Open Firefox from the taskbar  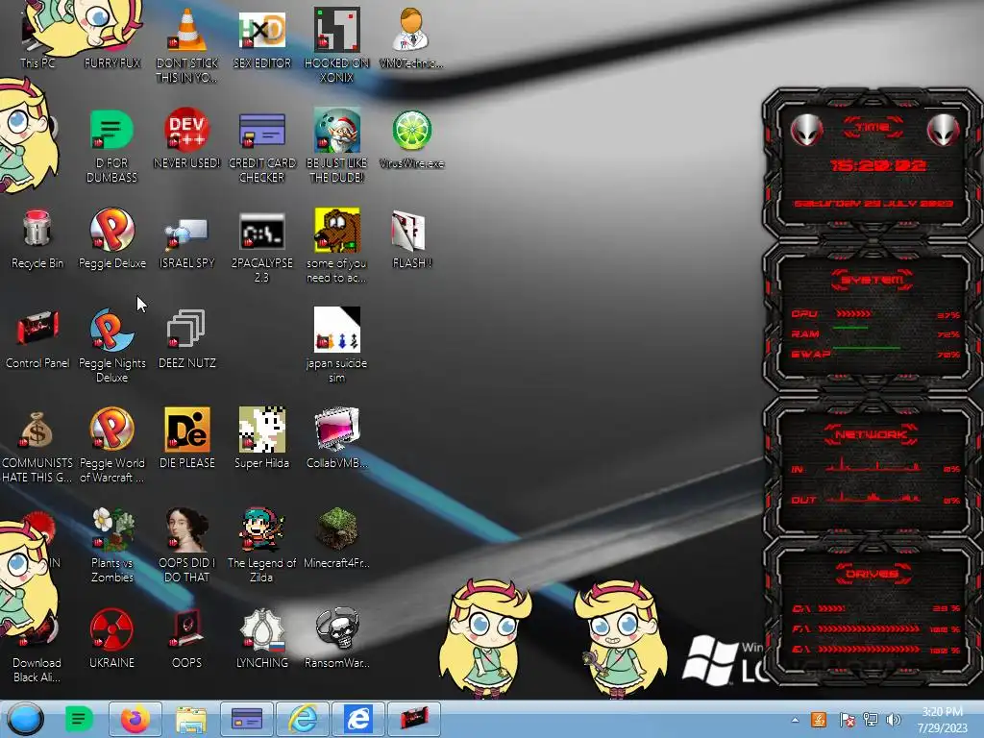click(x=135, y=719)
